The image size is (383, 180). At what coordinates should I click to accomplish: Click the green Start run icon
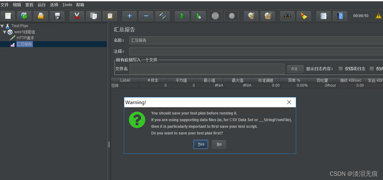pyautogui.click(x=182, y=16)
